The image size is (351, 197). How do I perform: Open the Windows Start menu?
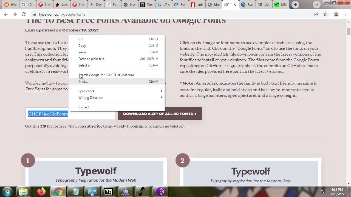coord(7,192)
